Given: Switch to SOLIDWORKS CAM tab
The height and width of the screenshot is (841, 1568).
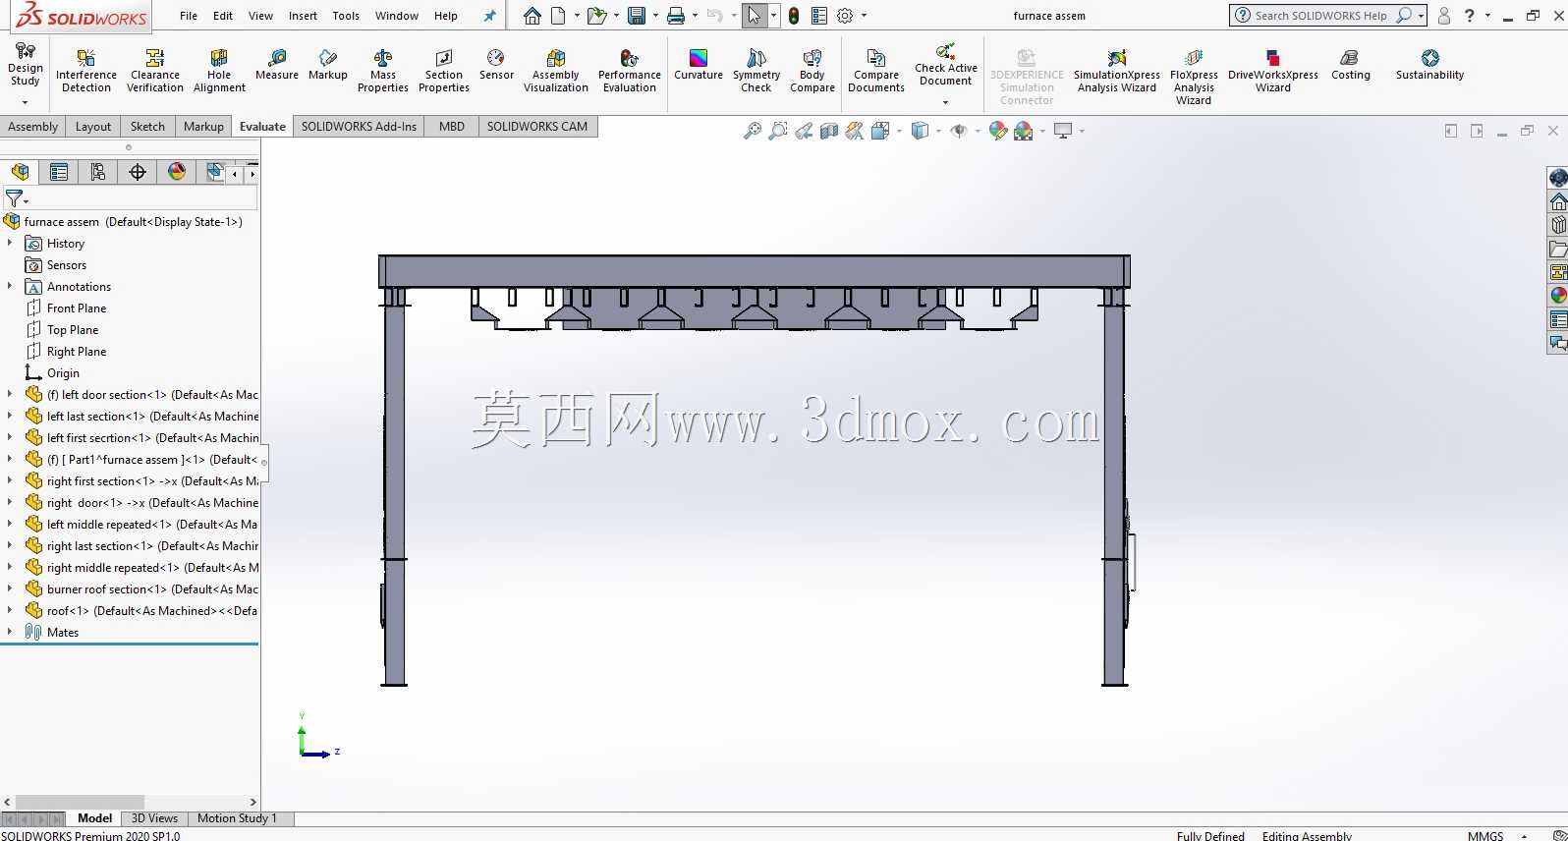Looking at the screenshot, I should click(537, 127).
